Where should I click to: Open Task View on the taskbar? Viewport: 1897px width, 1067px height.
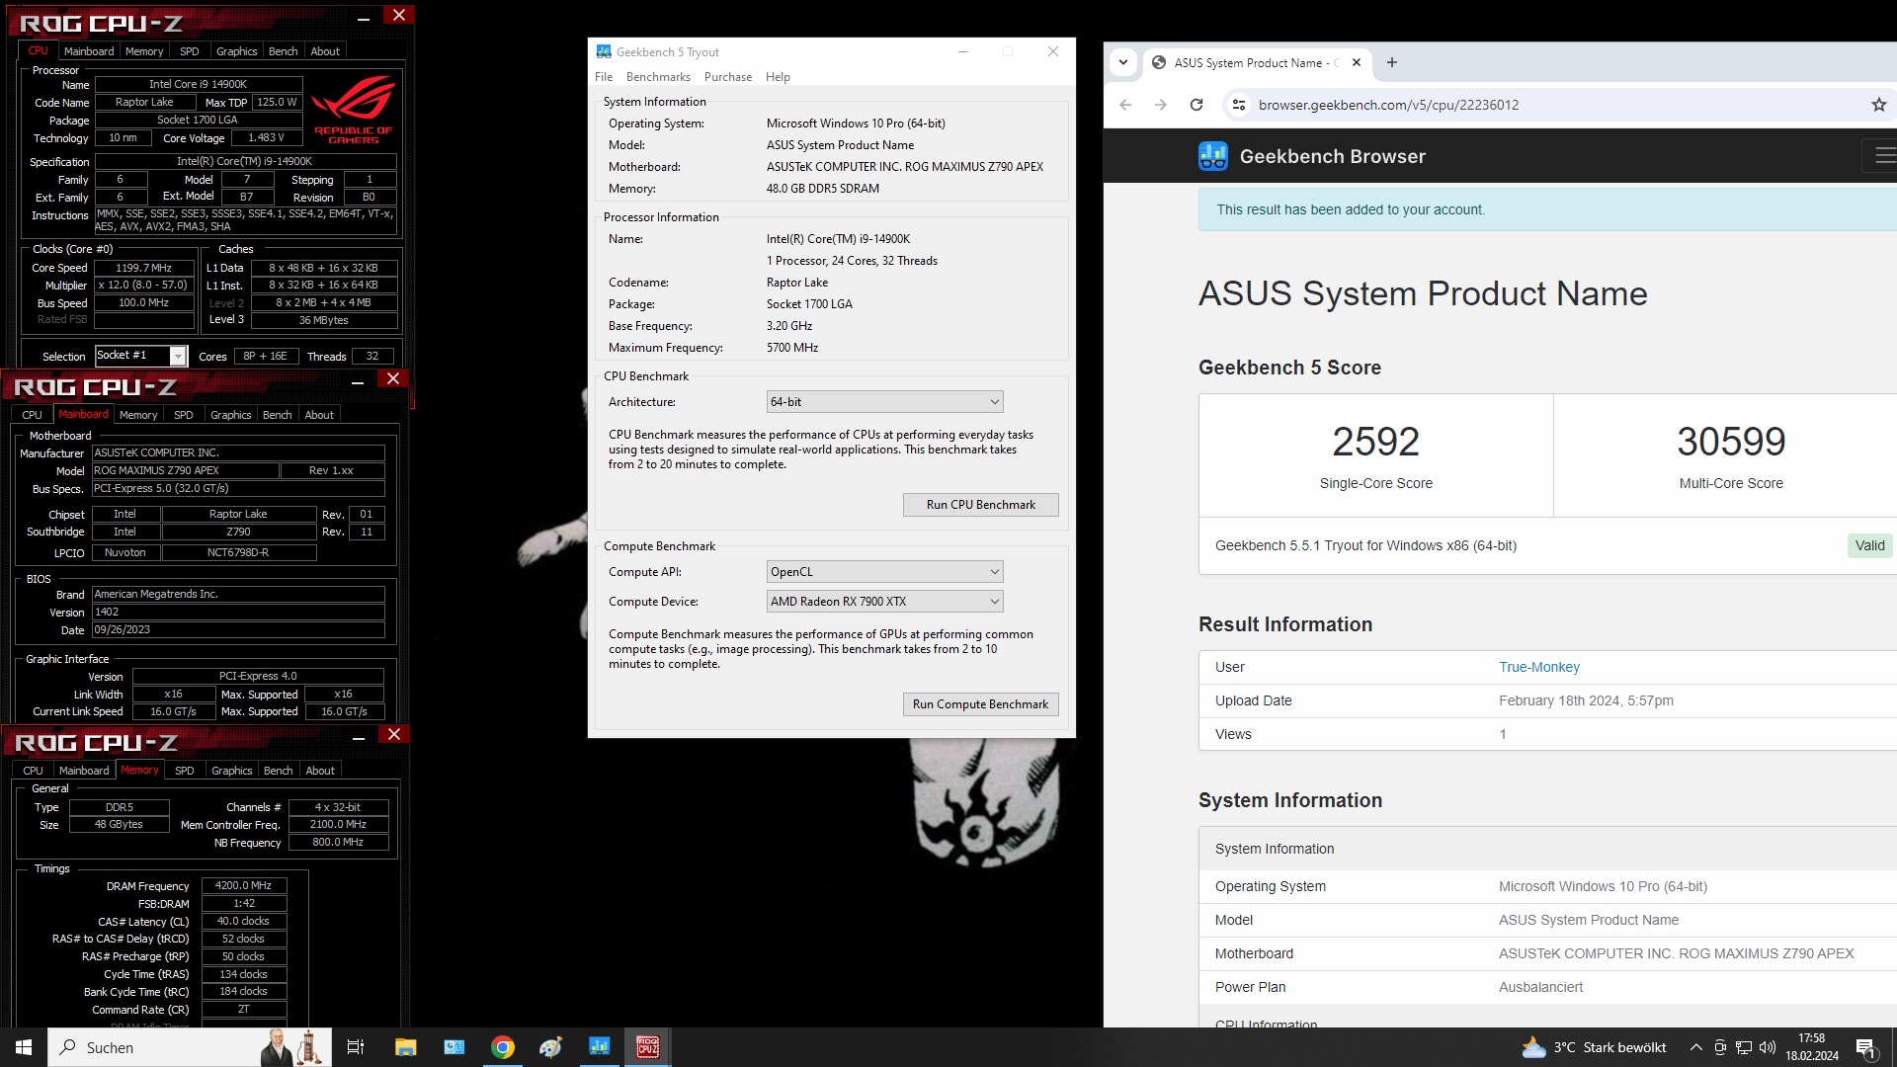tap(356, 1047)
